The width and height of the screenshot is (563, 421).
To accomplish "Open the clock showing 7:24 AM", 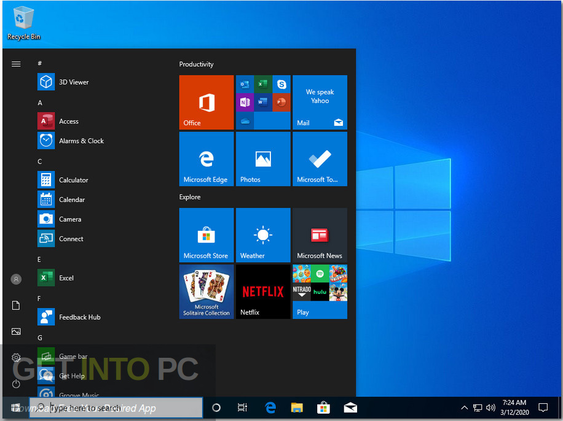I will (514, 407).
